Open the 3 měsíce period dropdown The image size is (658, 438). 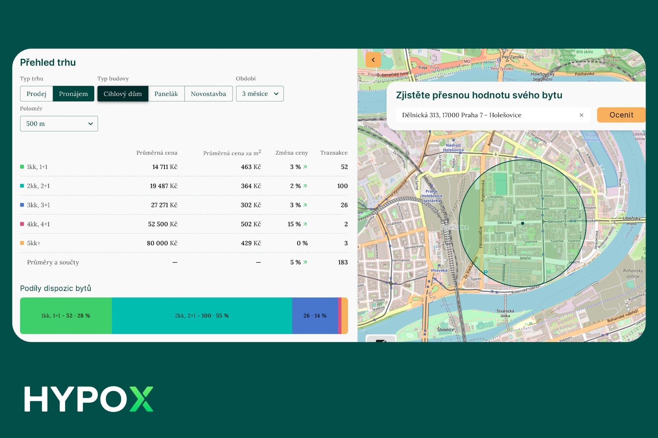(x=260, y=94)
